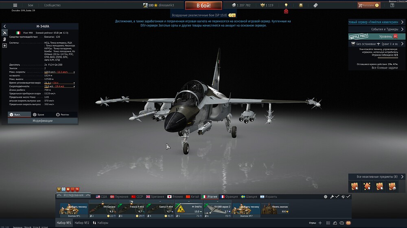This screenshot has height=228, width=407.
Task: Open the warbonds shop icon
Action: click(x=301, y=5)
